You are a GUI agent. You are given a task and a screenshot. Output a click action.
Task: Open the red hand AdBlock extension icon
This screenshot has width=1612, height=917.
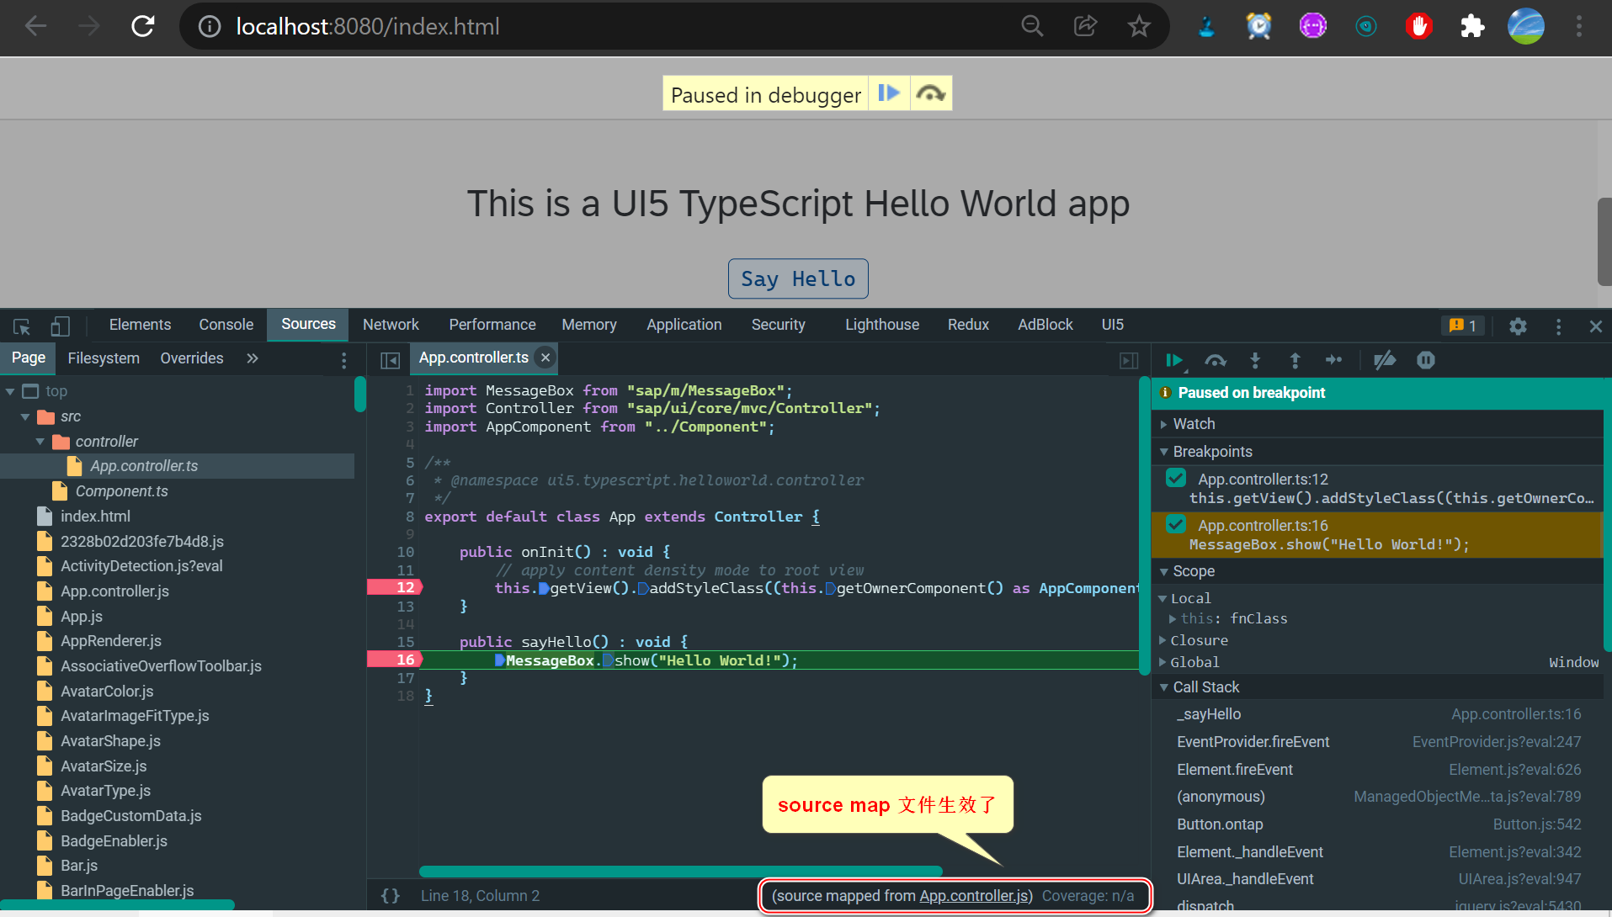coord(1419,26)
